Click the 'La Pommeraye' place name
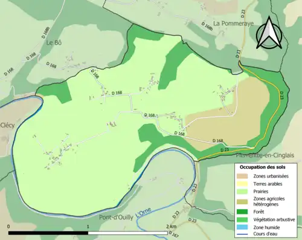This screenshot has height=240, width=302. pos(233,24)
